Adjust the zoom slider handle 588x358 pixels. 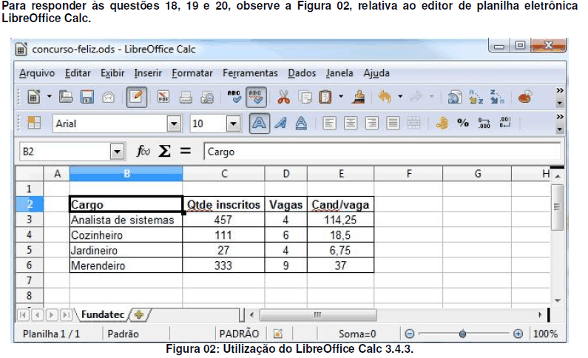462,334
